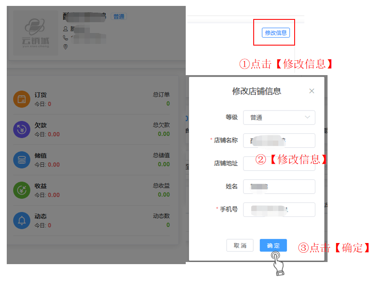Click the 修改信息 button
The image size is (382, 281).
(276, 32)
